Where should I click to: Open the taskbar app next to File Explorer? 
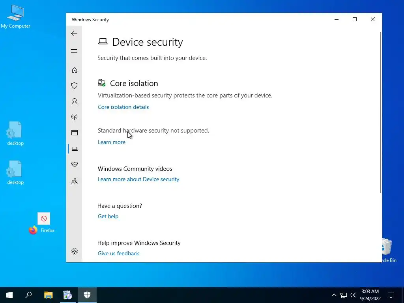[x=67, y=295]
